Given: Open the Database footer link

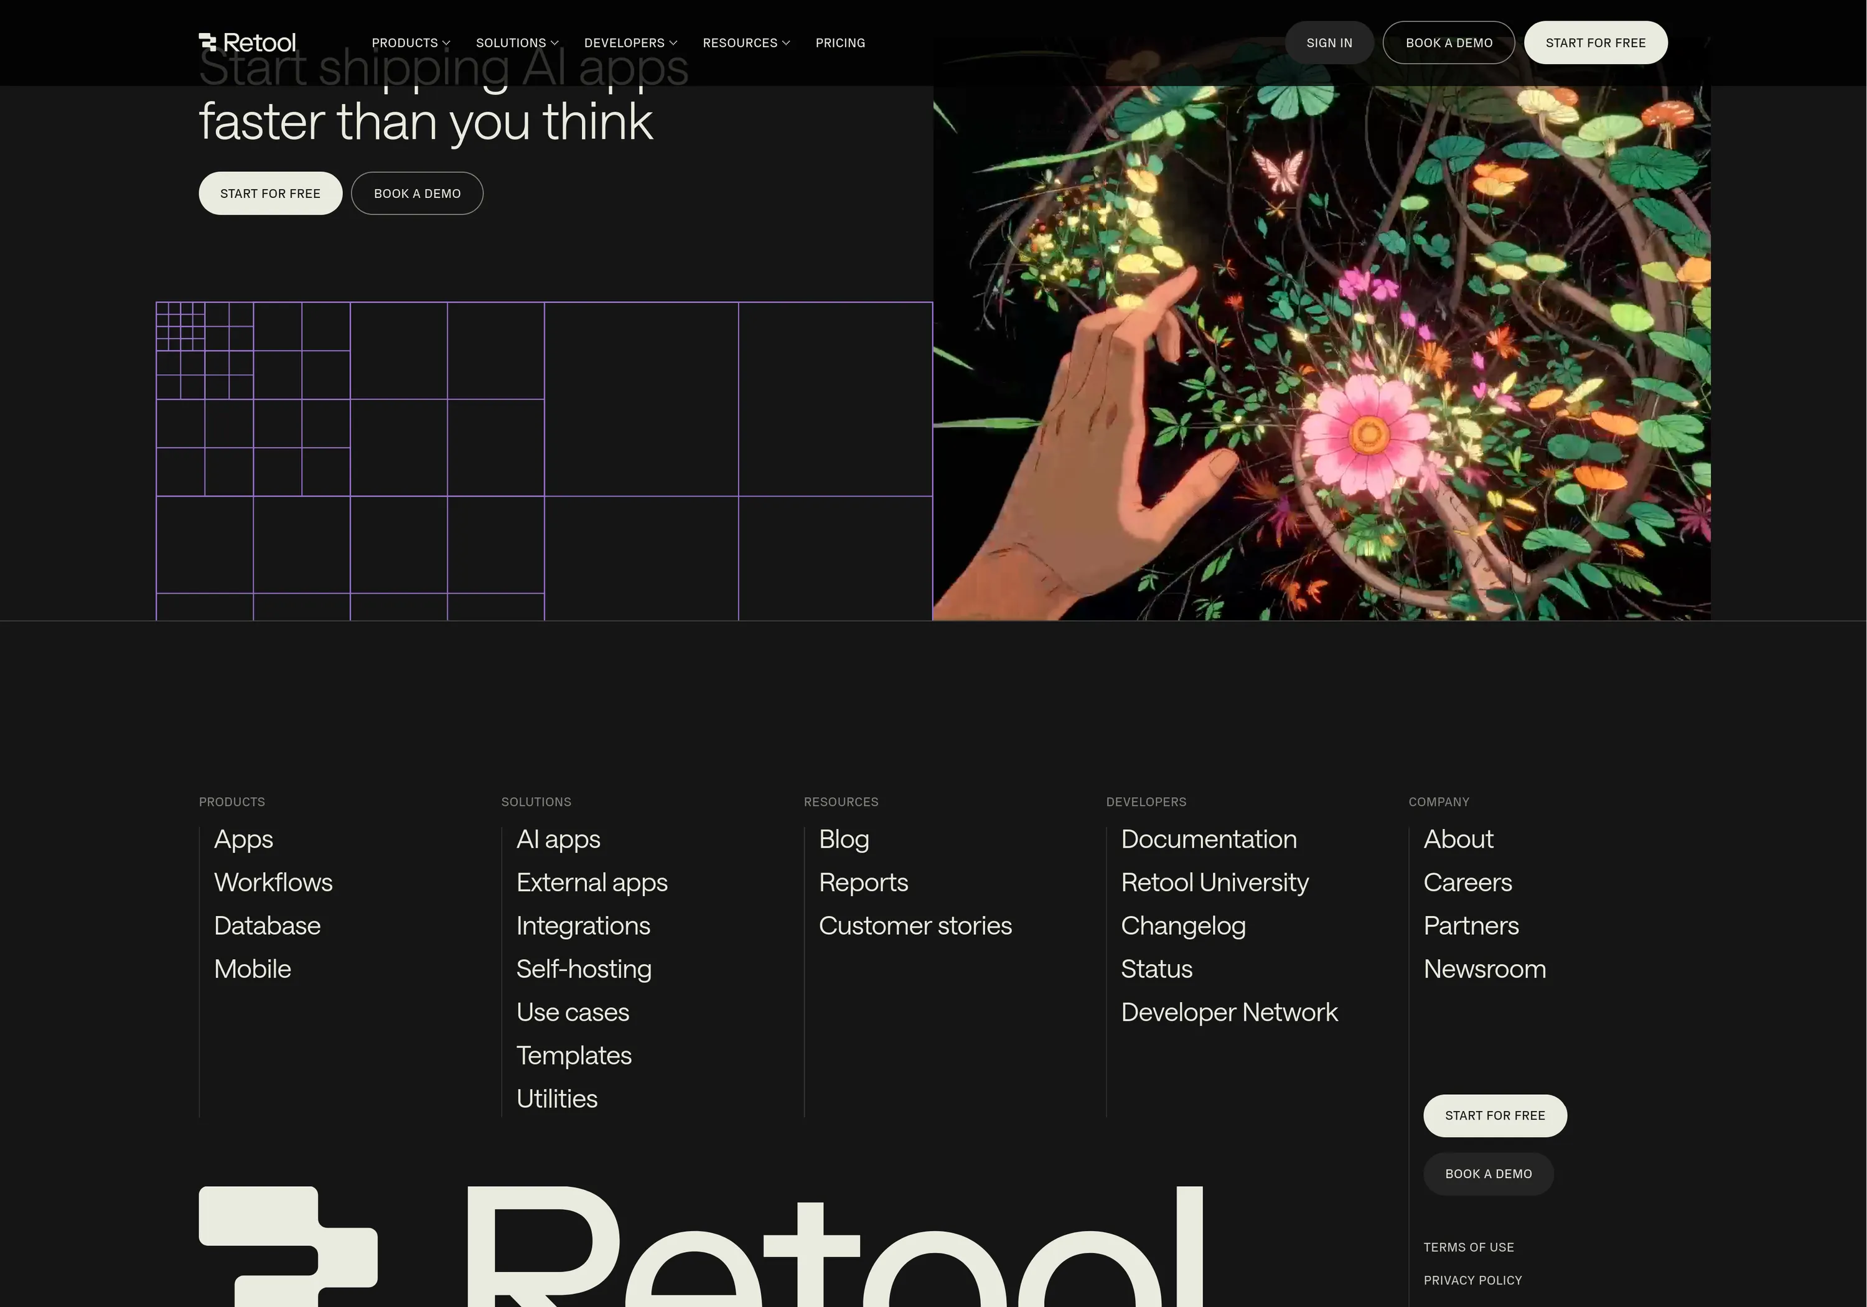Looking at the screenshot, I should pyautogui.click(x=268, y=925).
